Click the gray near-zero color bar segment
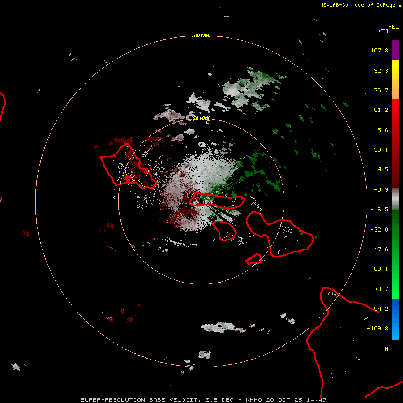Screen dimensions: 403x403 click(395, 199)
